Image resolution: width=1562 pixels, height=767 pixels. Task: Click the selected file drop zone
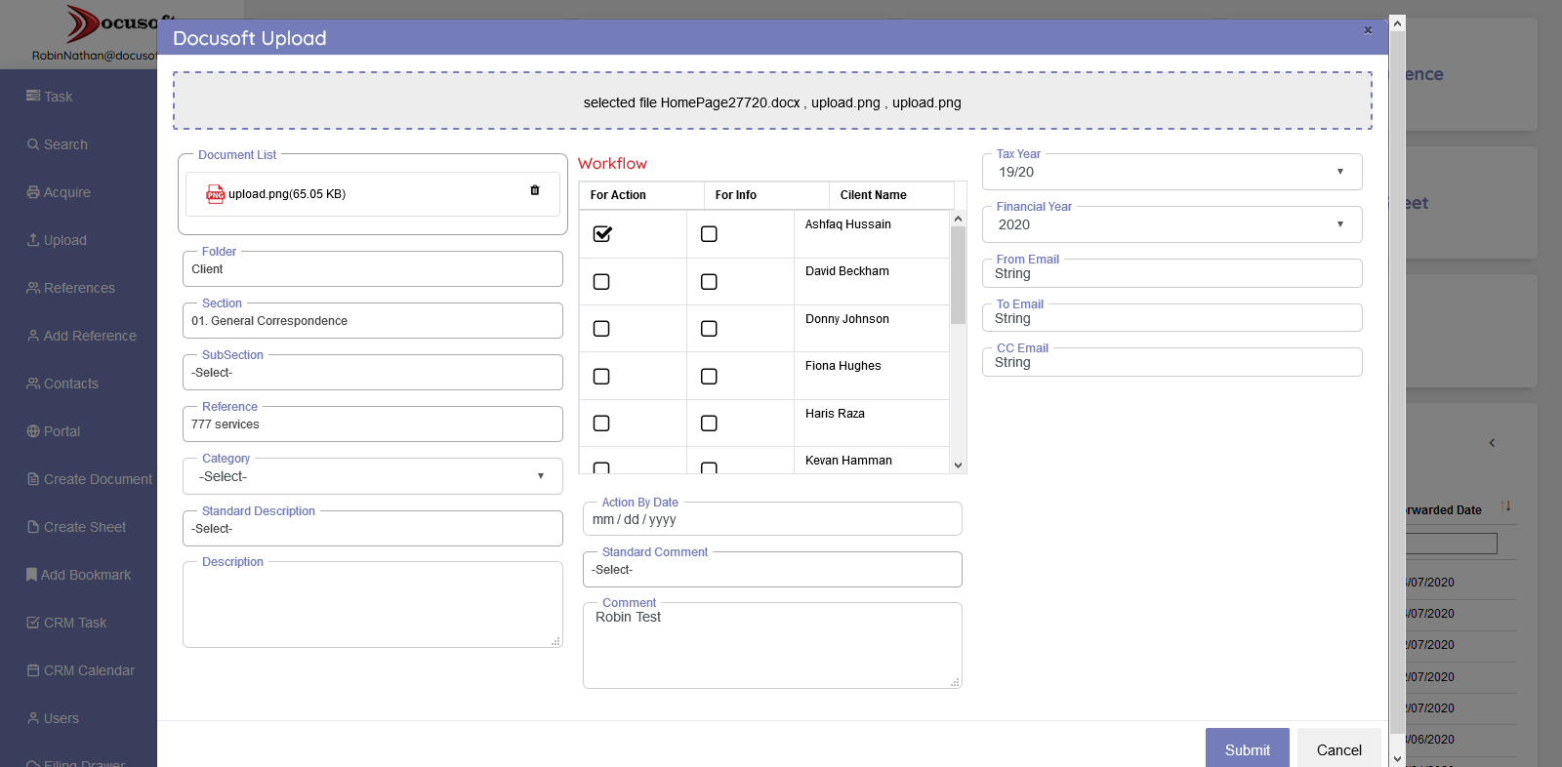point(772,101)
